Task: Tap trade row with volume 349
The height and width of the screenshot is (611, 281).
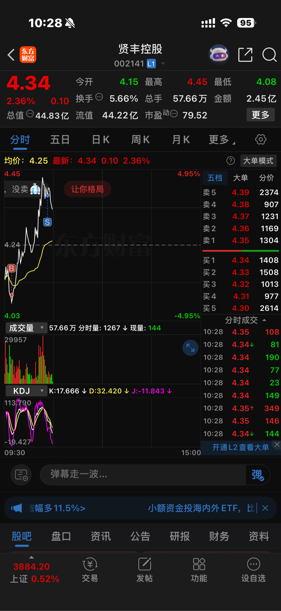Action: (241, 408)
